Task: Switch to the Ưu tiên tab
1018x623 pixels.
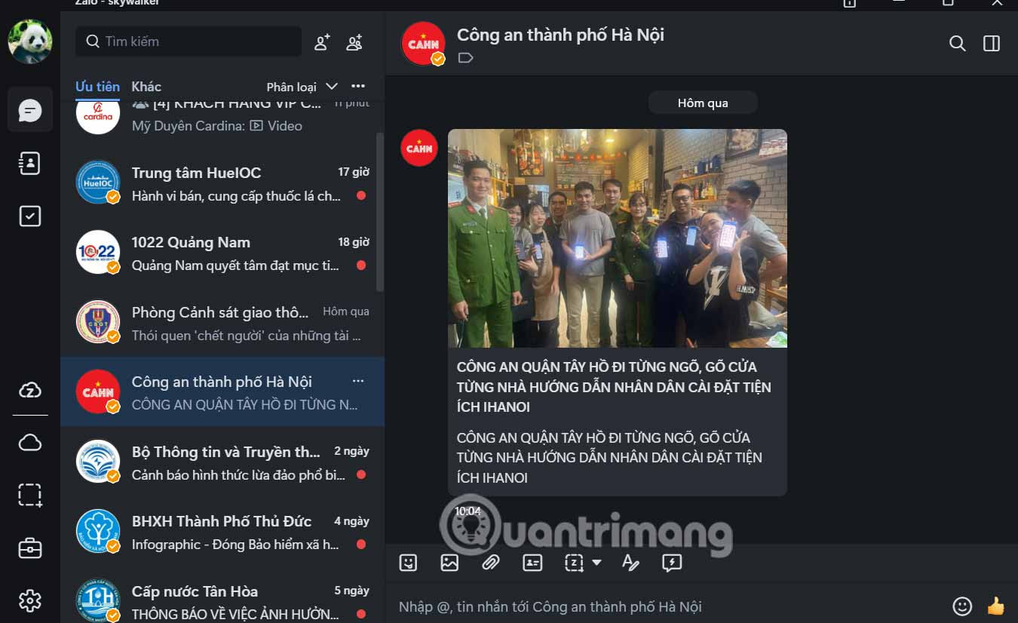Action: 97,86
